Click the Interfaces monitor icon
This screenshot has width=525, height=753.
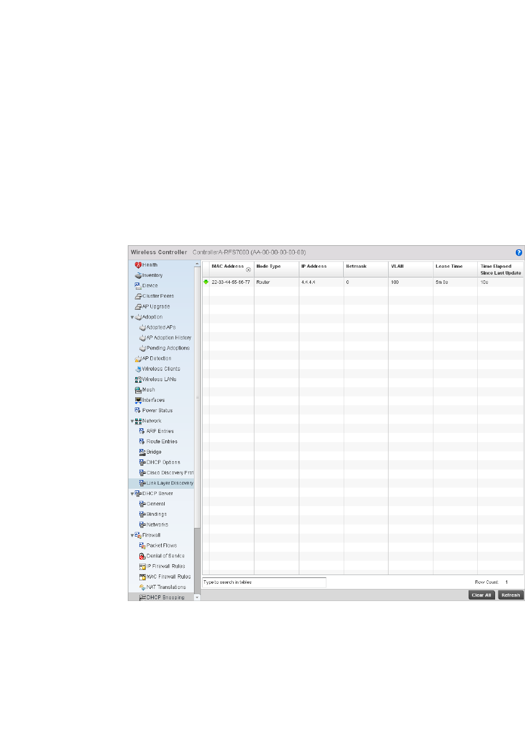[x=138, y=400]
